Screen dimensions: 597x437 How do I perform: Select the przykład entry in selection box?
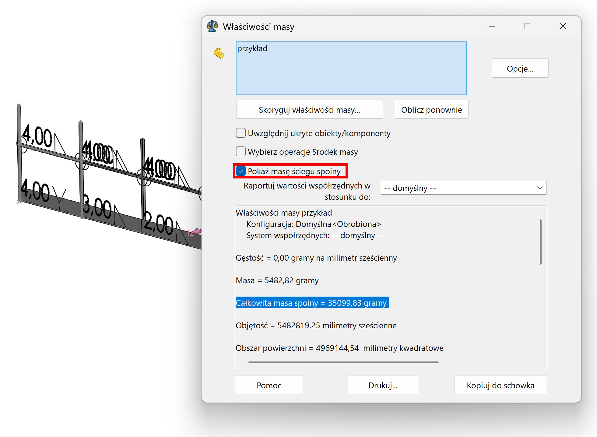[252, 49]
